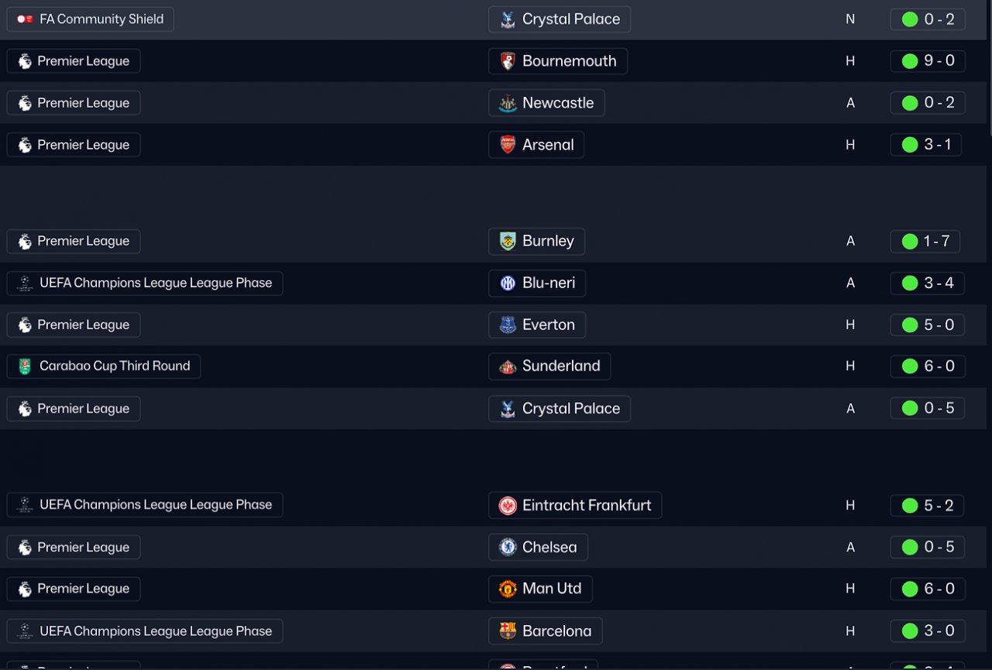Open the 3 - 4 Blu-neri result
Screen dimensions: 992x670
928,283
